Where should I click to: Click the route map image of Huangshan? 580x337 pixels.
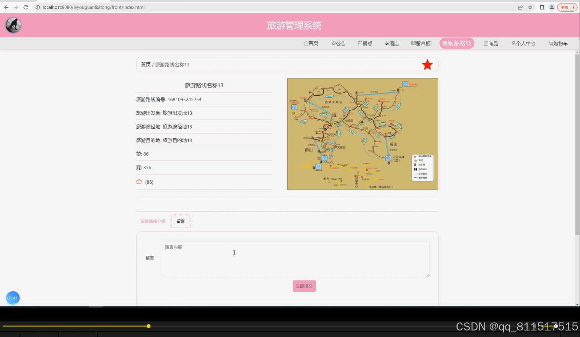point(362,134)
